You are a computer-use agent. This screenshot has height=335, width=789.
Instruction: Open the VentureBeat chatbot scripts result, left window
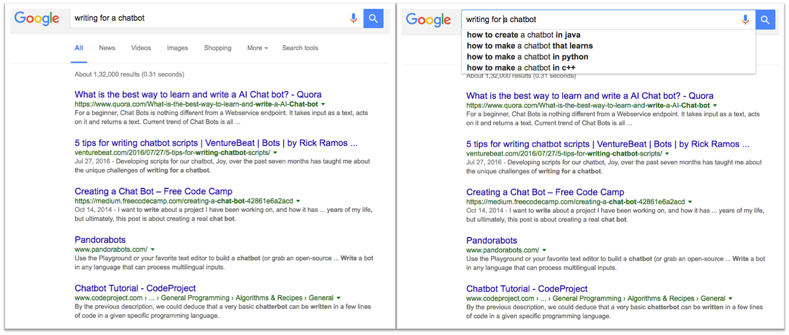[216, 143]
